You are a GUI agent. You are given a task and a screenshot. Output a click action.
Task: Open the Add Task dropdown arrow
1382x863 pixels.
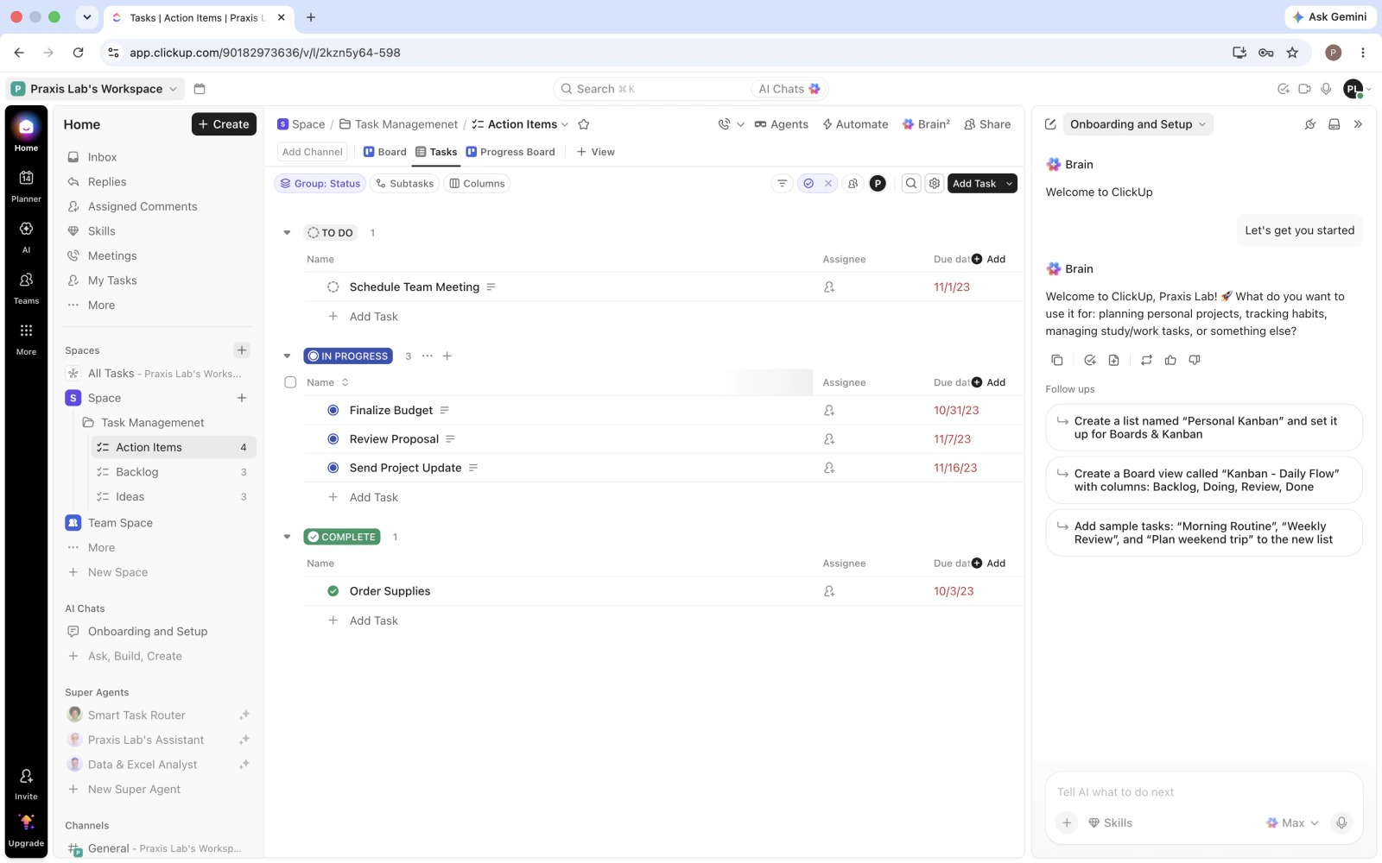(x=1009, y=183)
